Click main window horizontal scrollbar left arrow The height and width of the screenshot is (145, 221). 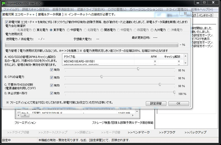[18, 115]
